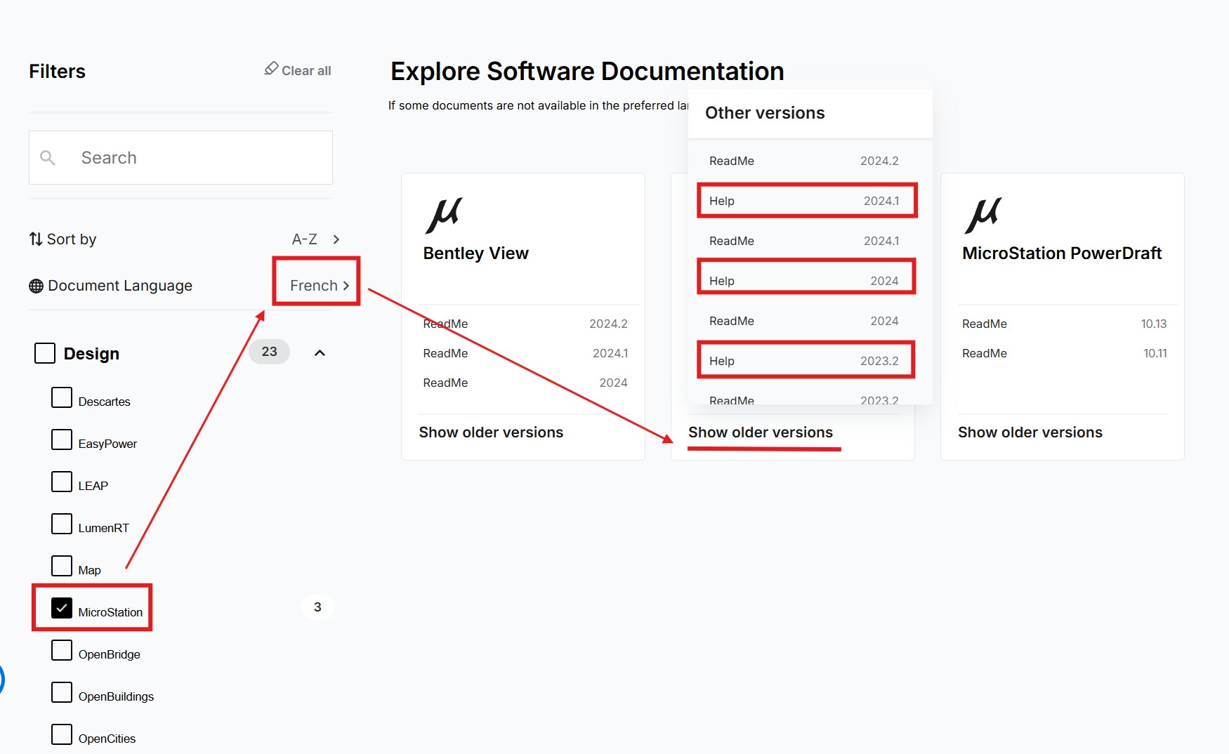
Task: Click the MicroStation PowerDraft card title
Action: (x=1062, y=253)
